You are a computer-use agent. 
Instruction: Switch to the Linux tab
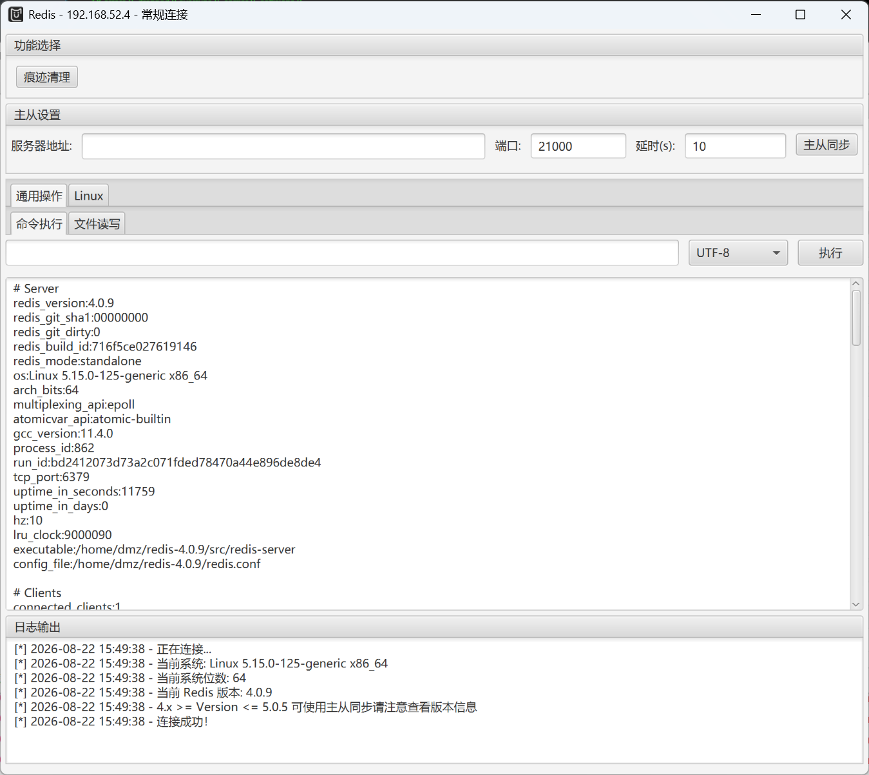click(x=88, y=196)
